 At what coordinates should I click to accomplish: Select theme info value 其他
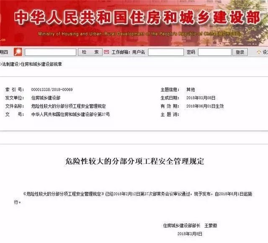[191, 90]
